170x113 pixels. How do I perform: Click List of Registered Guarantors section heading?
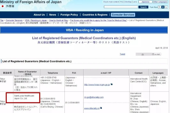click(37, 61)
